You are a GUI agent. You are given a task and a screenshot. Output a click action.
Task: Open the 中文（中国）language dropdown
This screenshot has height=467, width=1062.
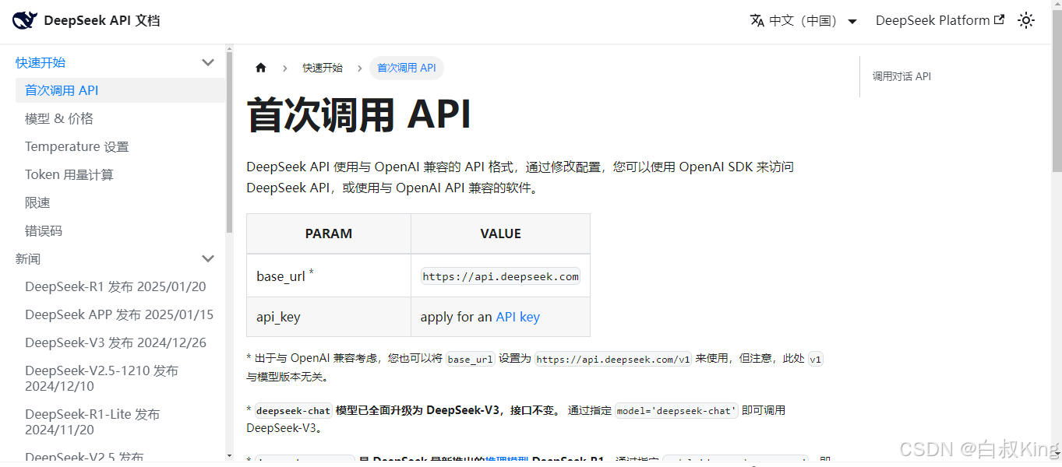pyautogui.click(x=804, y=21)
